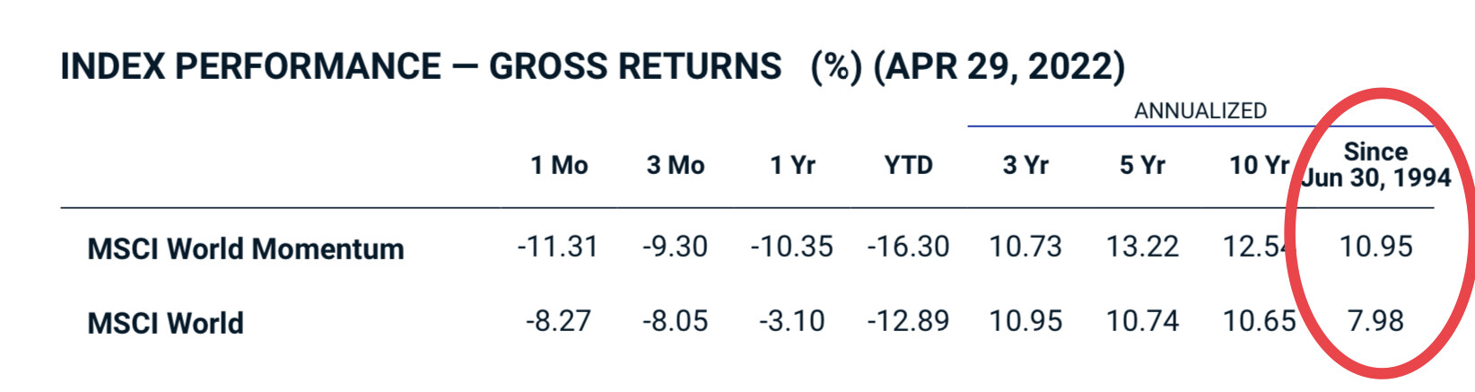
Task: Select the 3 Mo column header
Action: 676,166
